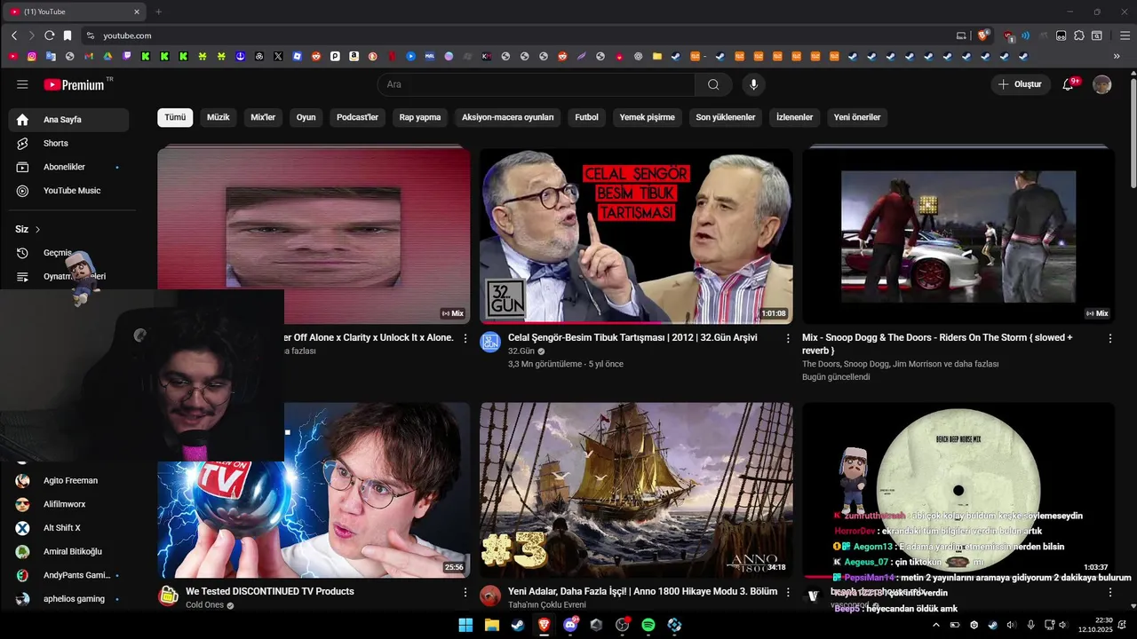Open the X bookmark in bookmarks bar

click(x=278, y=56)
